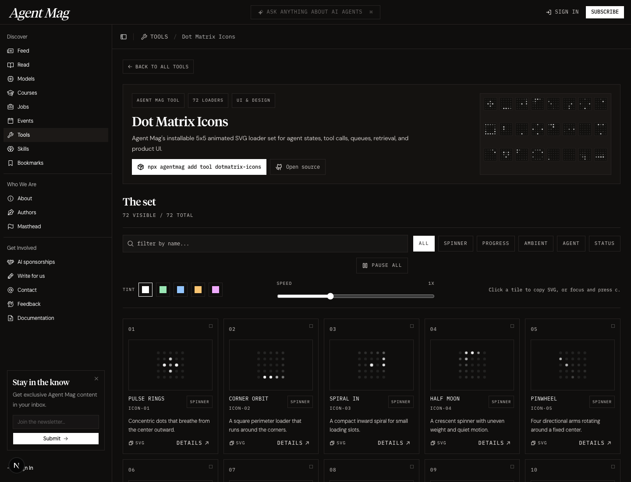Image resolution: width=631 pixels, height=482 pixels.
Task: Pick the green tint swatch
Action: pyautogui.click(x=163, y=290)
